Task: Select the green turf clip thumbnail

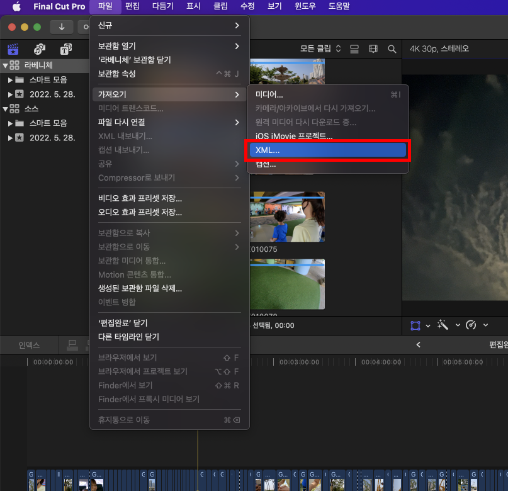Action: [x=287, y=284]
